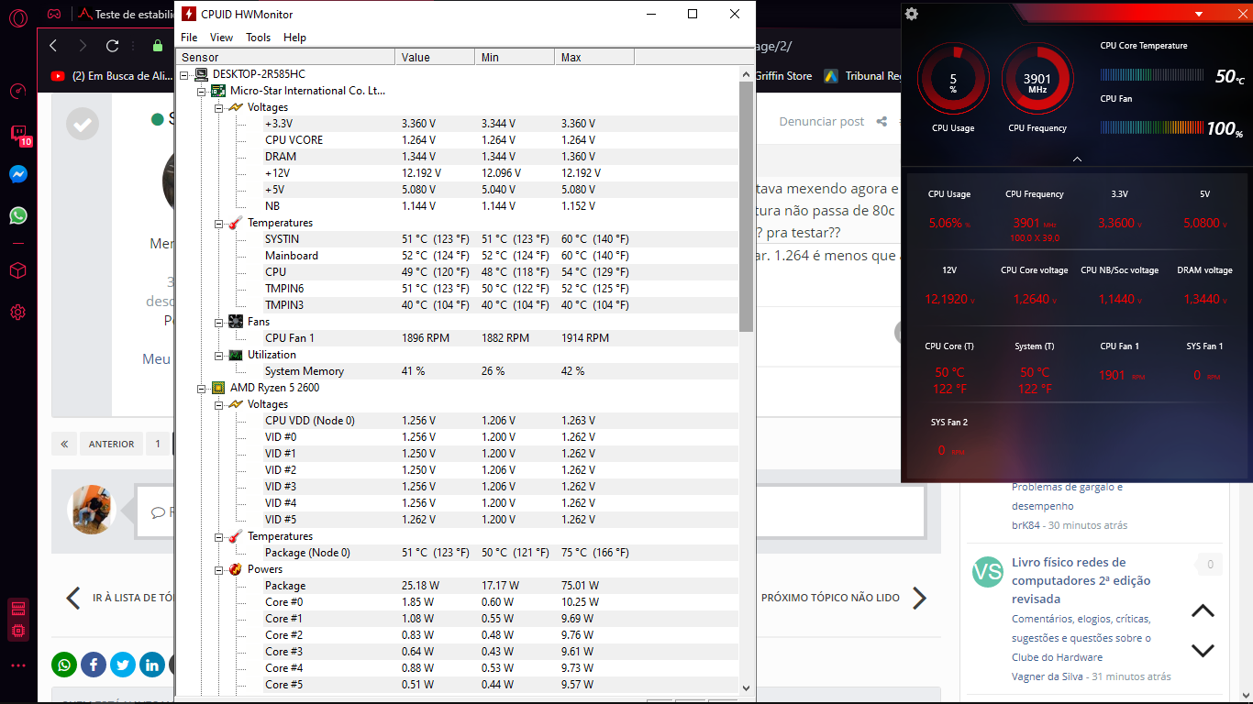Open the Twitch panel in the sidebar
This screenshot has height=704, width=1253.
pyautogui.click(x=18, y=134)
